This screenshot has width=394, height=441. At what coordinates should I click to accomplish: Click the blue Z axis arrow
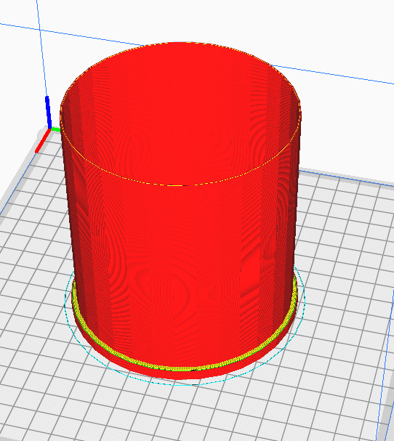click(48, 112)
